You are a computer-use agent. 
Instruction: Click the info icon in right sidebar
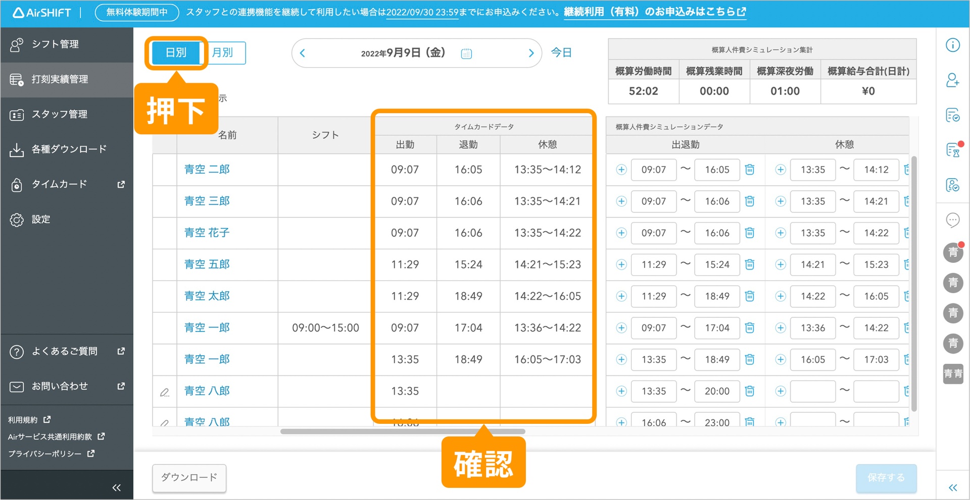(x=952, y=45)
